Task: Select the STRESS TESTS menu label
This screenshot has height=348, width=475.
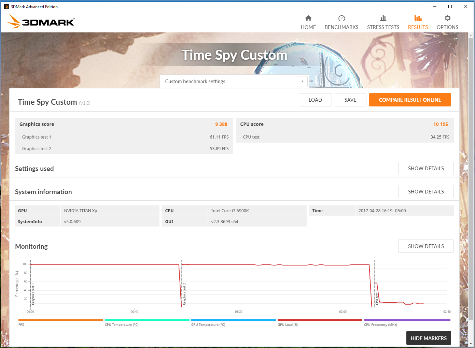Action: pyautogui.click(x=383, y=27)
